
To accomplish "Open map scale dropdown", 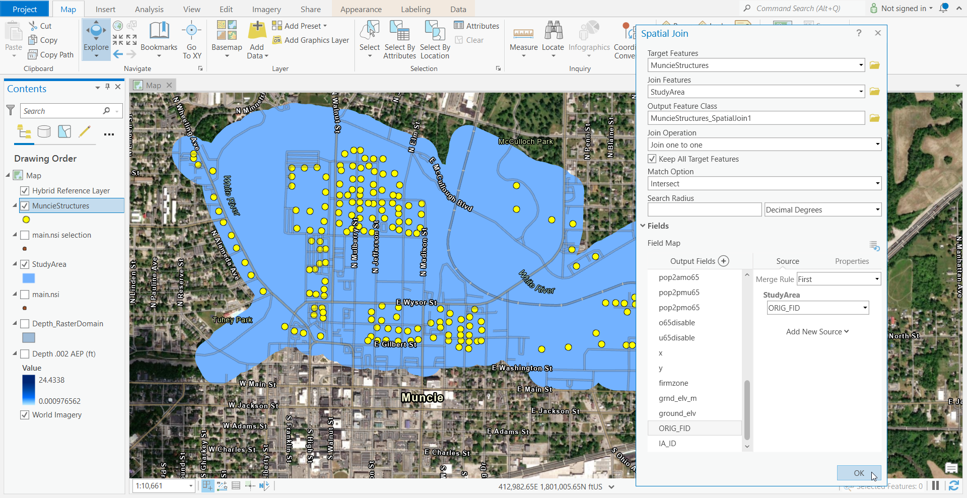I will (x=191, y=486).
